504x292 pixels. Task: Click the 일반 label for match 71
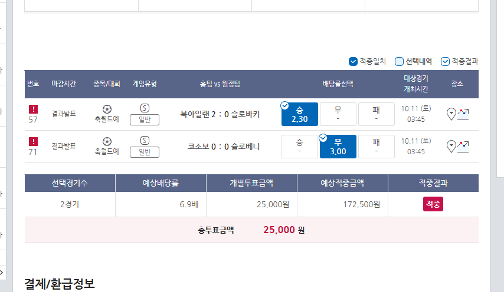pos(145,152)
